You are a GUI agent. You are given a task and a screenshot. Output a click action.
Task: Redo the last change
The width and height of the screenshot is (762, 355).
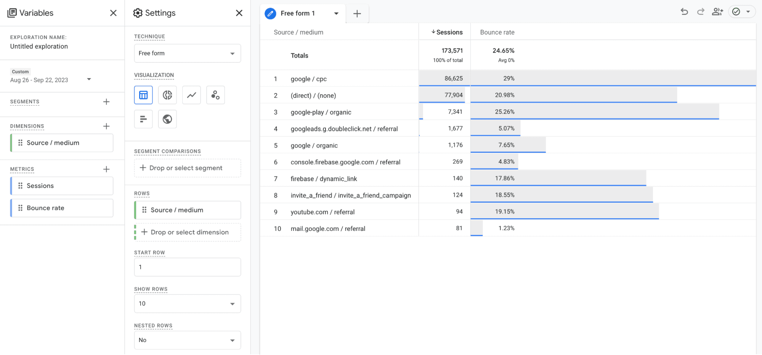pos(701,12)
